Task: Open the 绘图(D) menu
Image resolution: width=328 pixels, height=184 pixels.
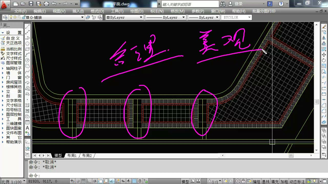Action: click(x=137, y=11)
